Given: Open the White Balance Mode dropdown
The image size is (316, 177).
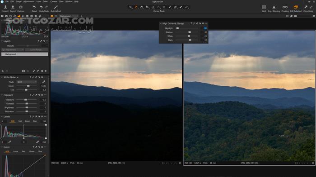Looking at the screenshot, I should point(27,82).
